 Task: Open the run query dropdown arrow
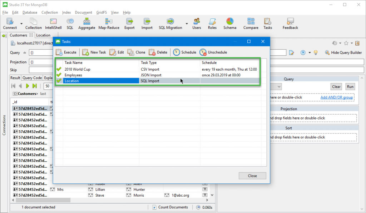[310, 53]
